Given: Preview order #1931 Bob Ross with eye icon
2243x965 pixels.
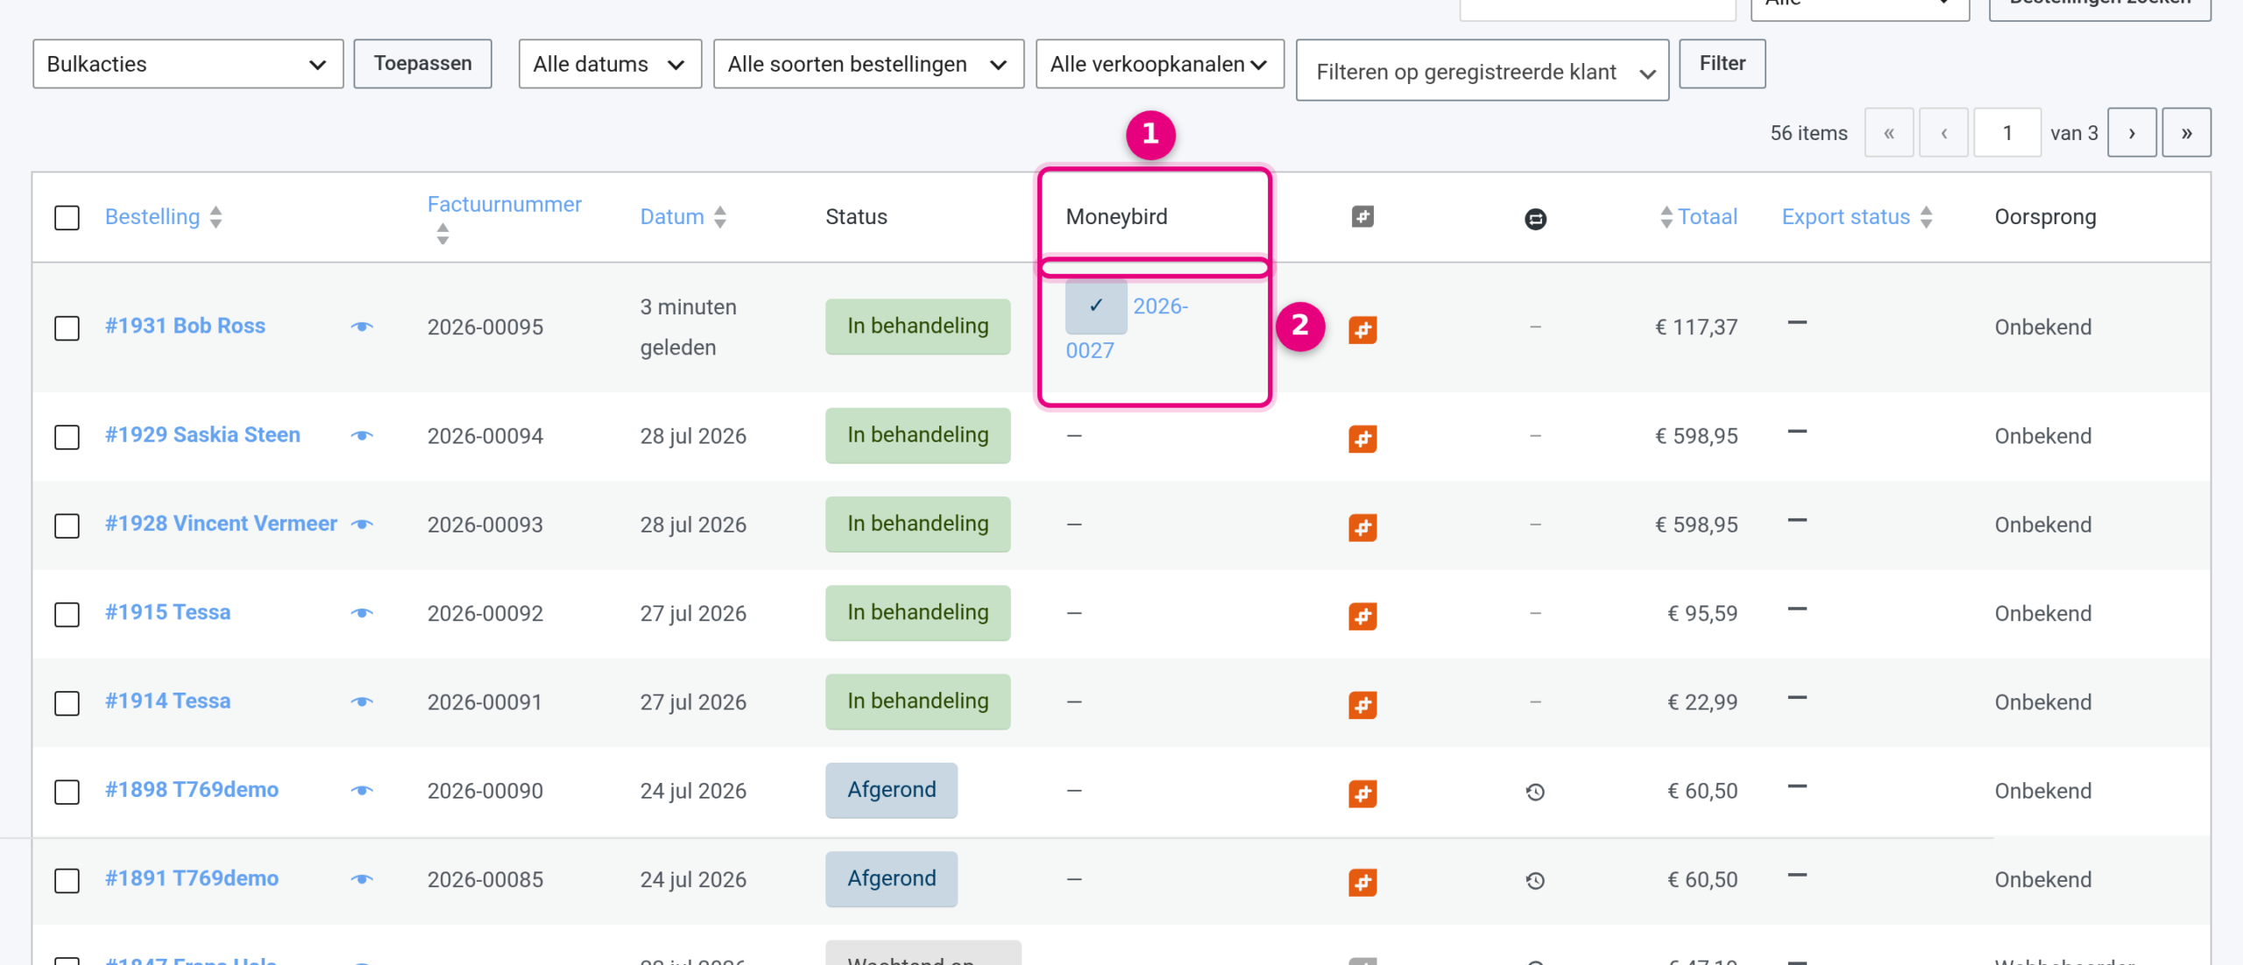Looking at the screenshot, I should coord(362,327).
